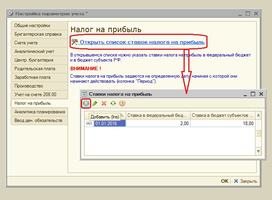Switch to the Ввод ден. обязательств tab

(x=39, y=121)
